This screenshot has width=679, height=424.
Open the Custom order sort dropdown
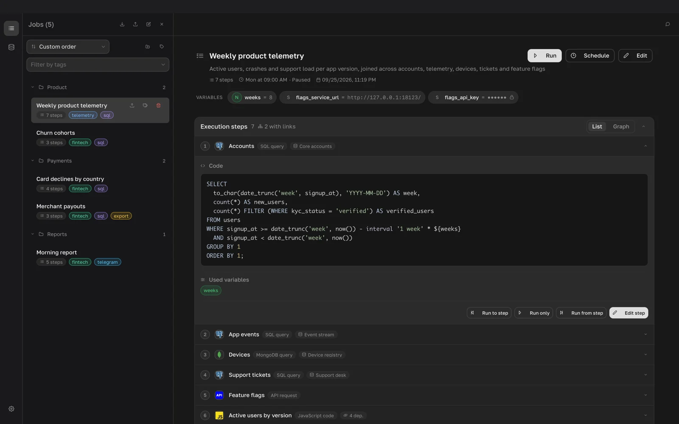coord(68,47)
